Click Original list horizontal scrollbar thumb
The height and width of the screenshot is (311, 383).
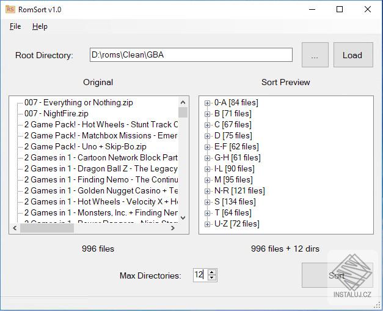coord(47,228)
